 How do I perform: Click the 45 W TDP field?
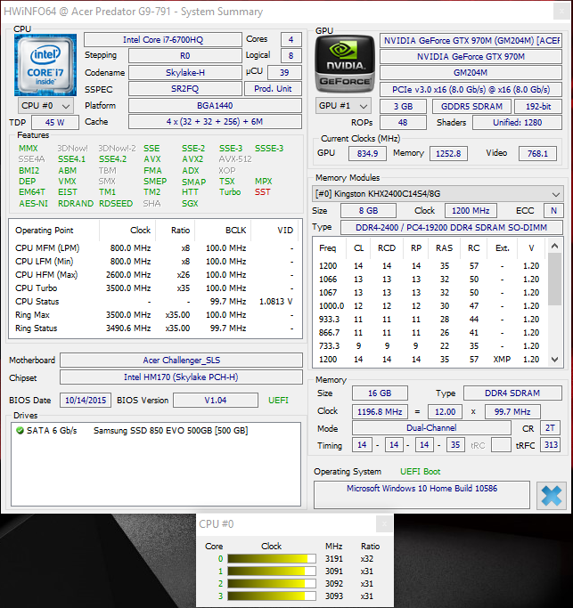[x=55, y=122]
